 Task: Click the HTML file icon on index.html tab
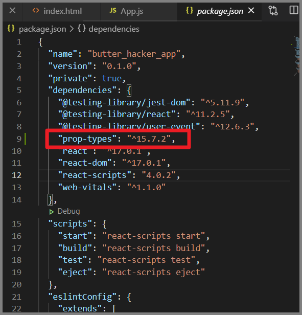tap(36, 10)
